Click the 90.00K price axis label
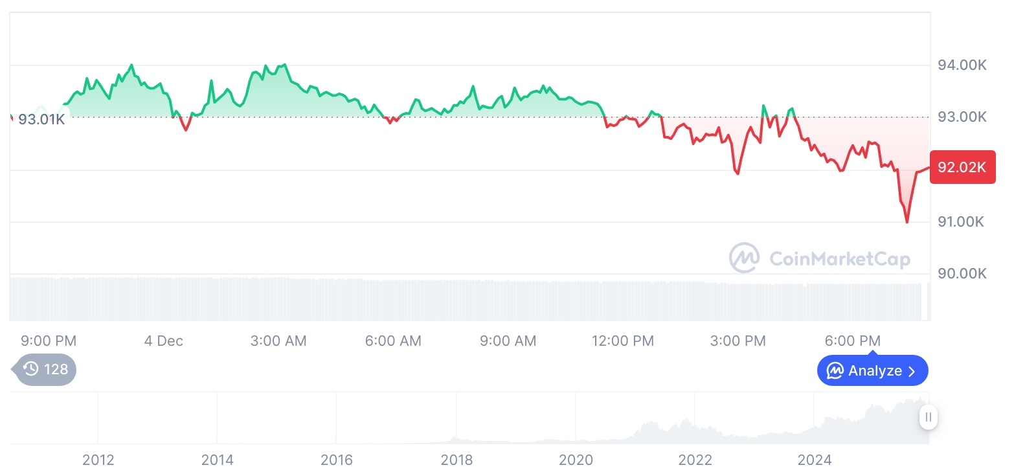Screen dimensions: 1014x474 tap(962, 273)
